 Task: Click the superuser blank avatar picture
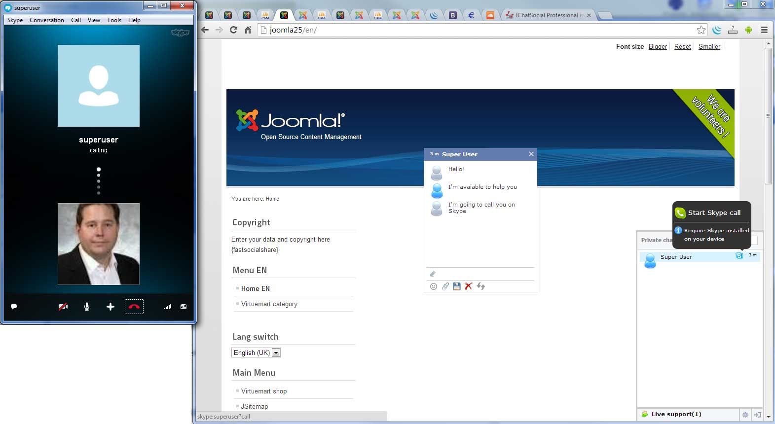pyautogui.click(x=99, y=86)
